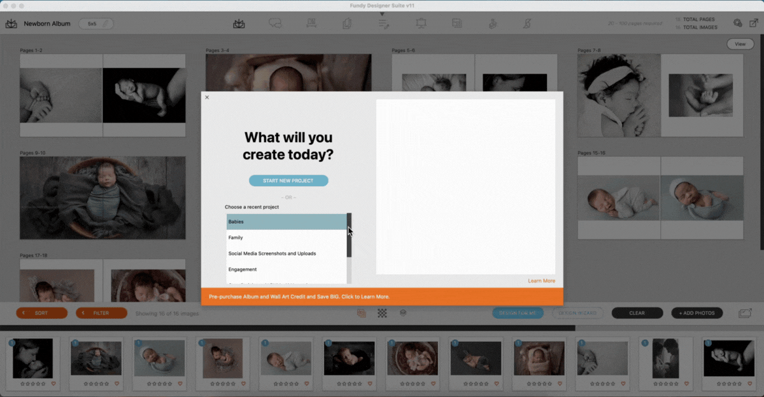
Task: Click the icon right of Add Photos
Action: [x=745, y=313]
